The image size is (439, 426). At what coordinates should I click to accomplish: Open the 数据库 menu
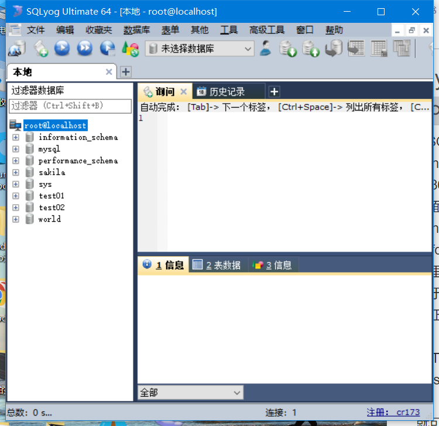click(x=136, y=30)
